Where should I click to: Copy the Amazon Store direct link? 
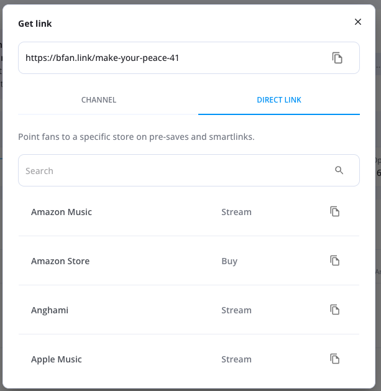tap(335, 260)
